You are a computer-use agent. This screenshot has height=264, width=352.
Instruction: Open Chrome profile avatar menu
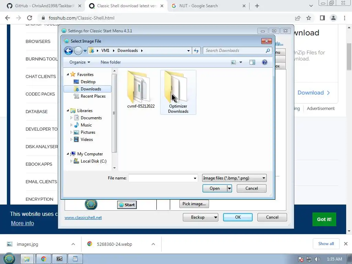333,18
